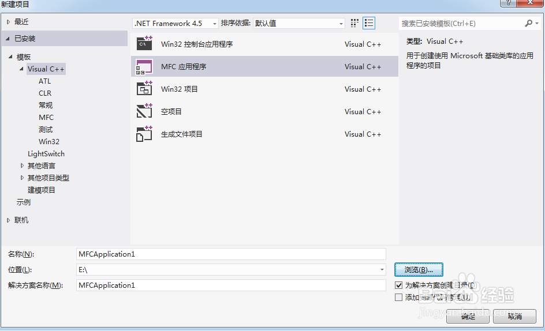
Task: Select the Win32 控制台应用程序 row text
Action: point(197,44)
